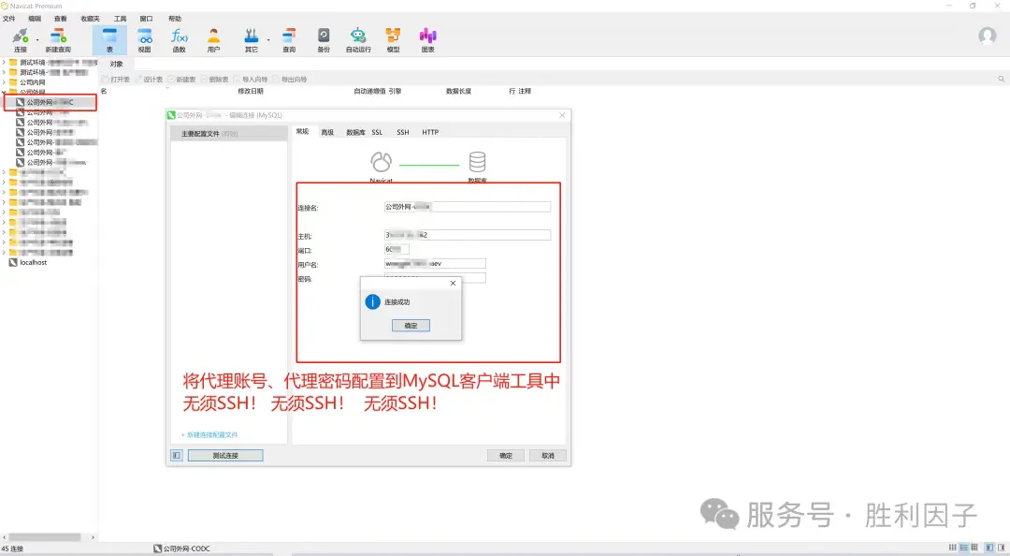Image resolution: width=1010 pixels, height=556 pixels.
Task: Switch to the 数据库 (Databases) tab
Action: [355, 132]
